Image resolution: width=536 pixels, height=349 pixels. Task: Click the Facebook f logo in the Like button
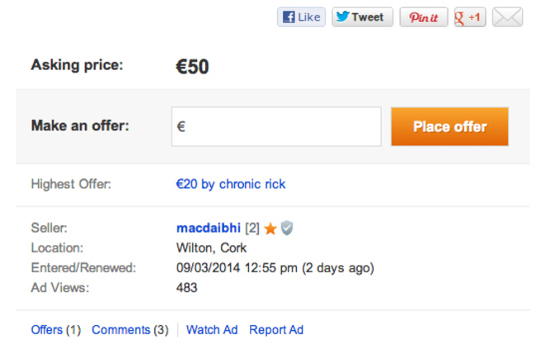pyautogui.click(x=289, y=17)
